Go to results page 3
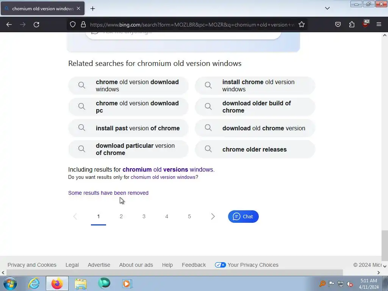This screenshot has width=388, height=291. pos(144,216)
